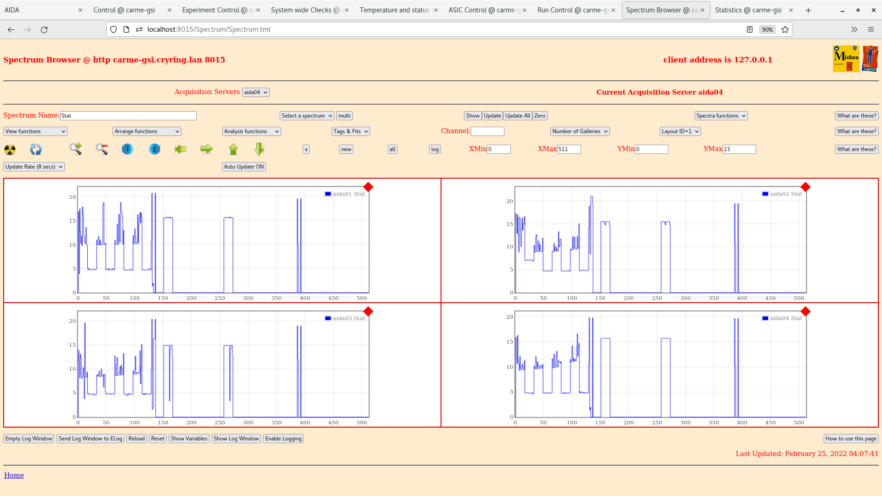Viewport: 882px width, 496px height.
Task: Toggle the Auto Update ON button
Action: (x=243, y=166)
